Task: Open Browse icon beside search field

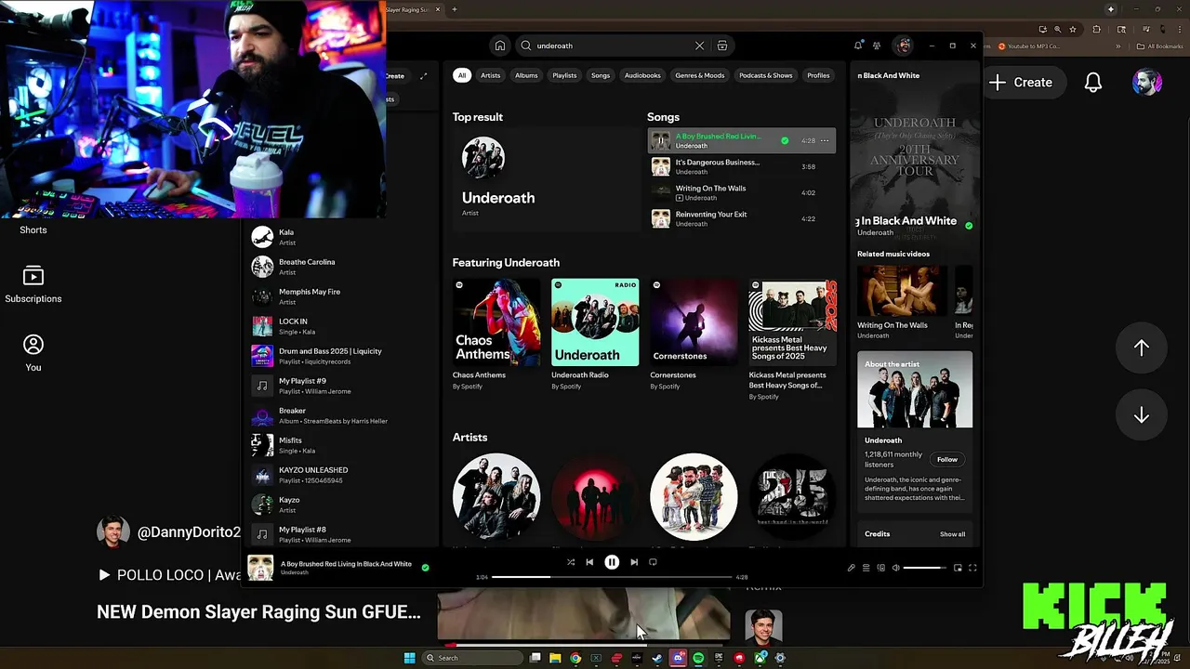Action: (722, 46)
